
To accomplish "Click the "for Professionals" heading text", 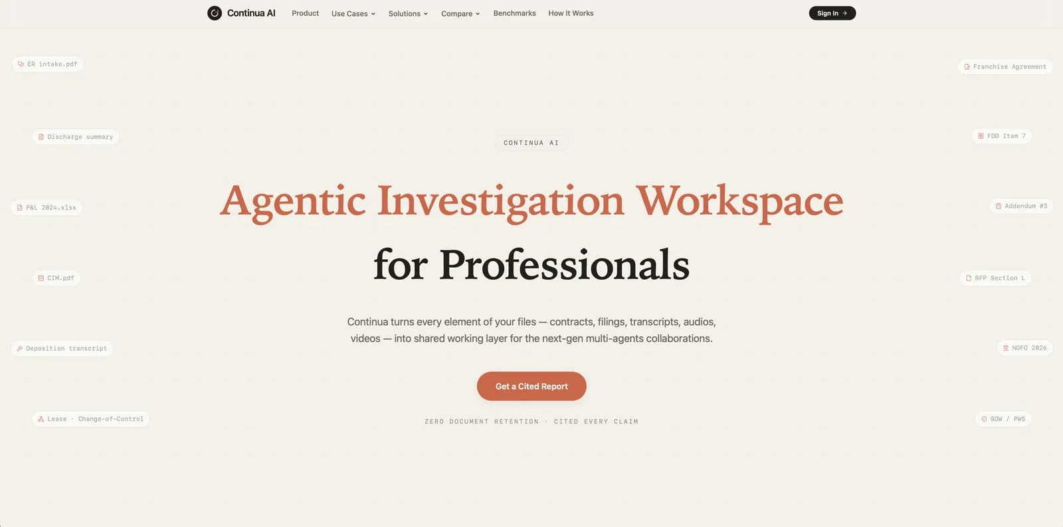I will click(x=531, y=265).
